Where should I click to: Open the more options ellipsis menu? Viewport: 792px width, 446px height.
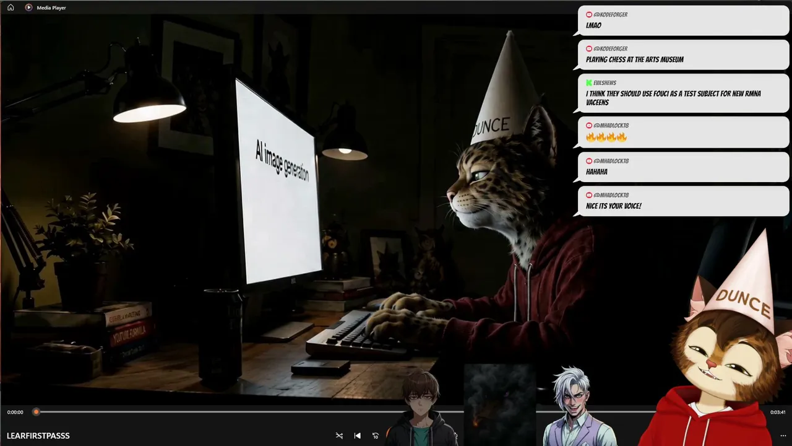pos(783,435)
